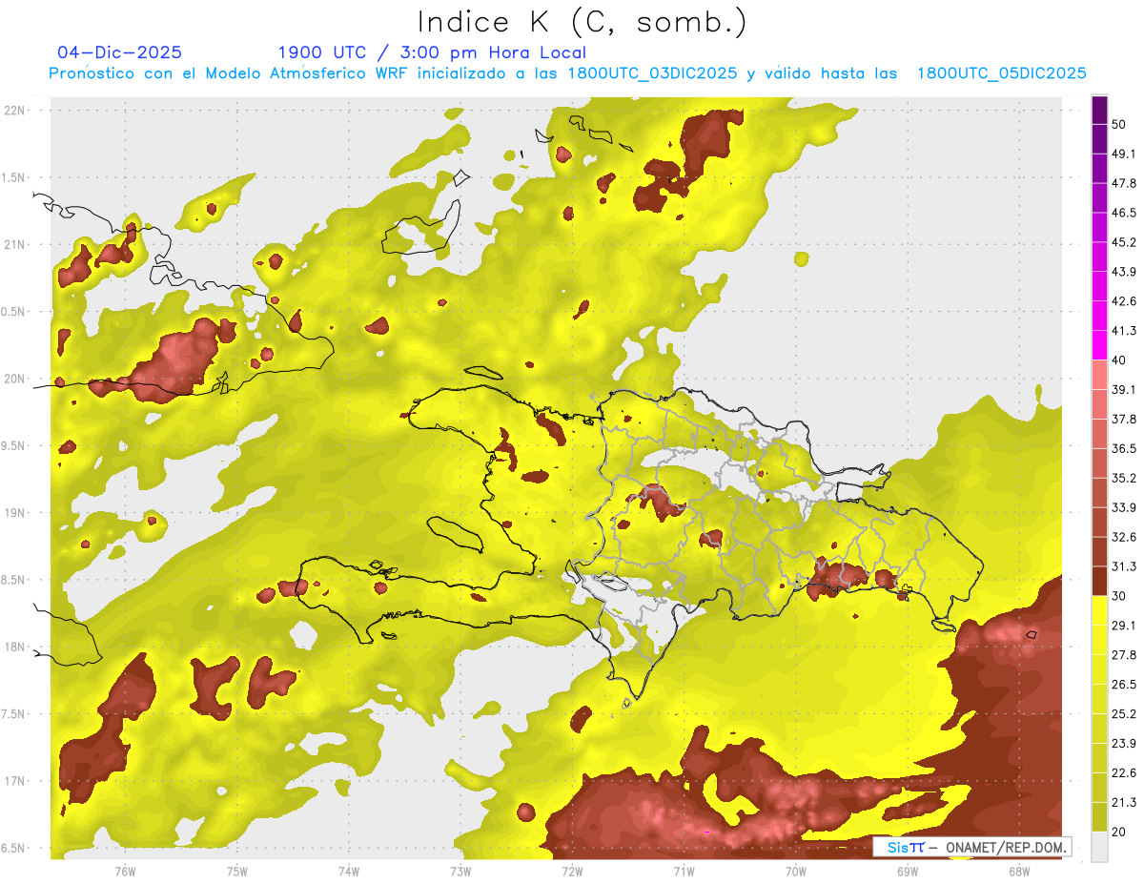1144x884 pixels.
Task: Click the colorbar value '49.1'
Action: [1124, 154]
